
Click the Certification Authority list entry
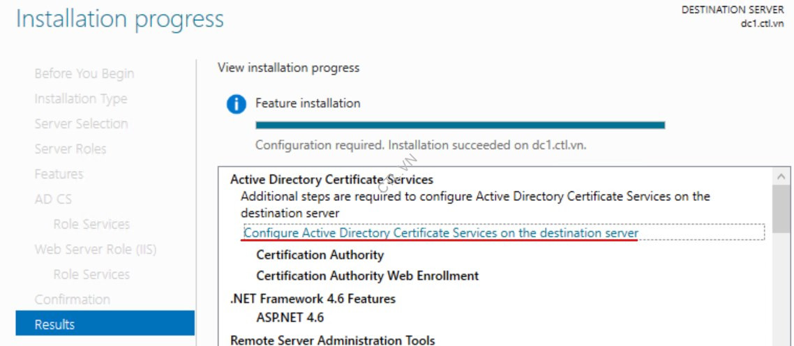click(x=320, y=255)
